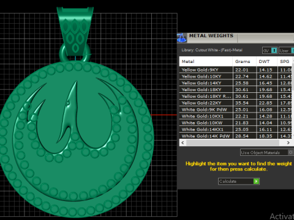Click the 22.21 grams value
This screenshot has height=220, width=294.
pyautogui.click(x=242, y=116)
